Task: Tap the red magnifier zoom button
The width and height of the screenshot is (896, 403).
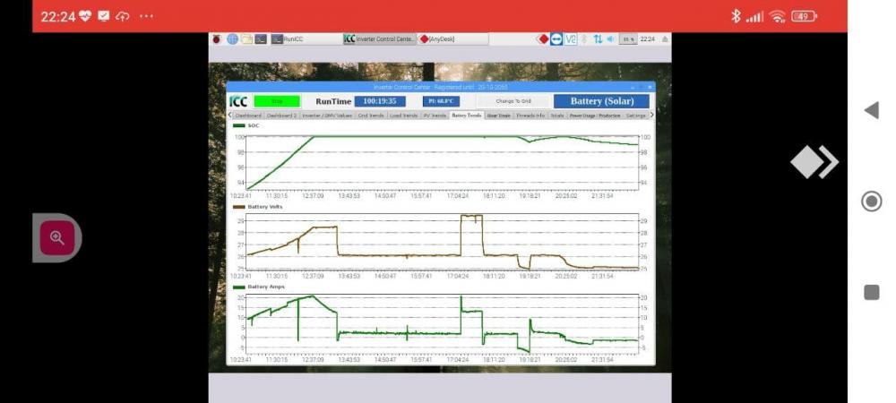Action: [57, 237]
